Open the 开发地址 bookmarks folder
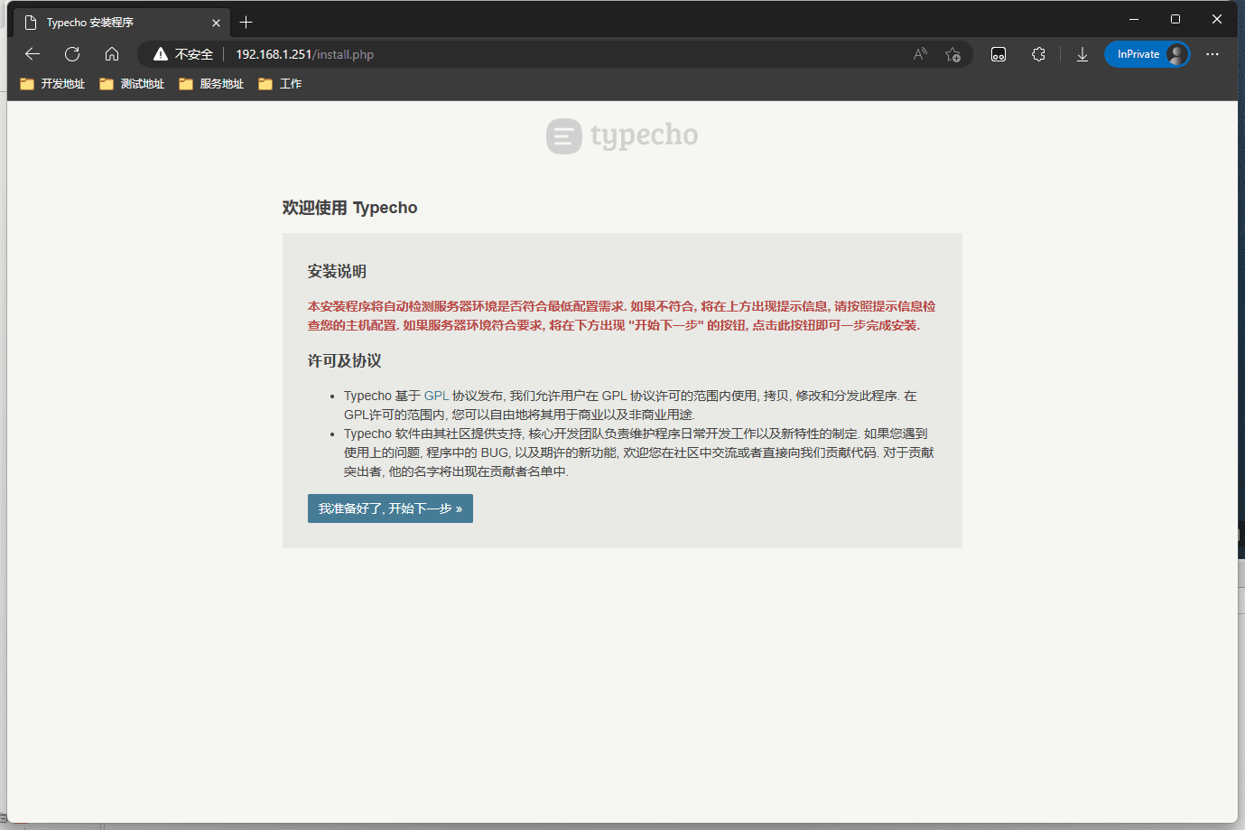 52,84
